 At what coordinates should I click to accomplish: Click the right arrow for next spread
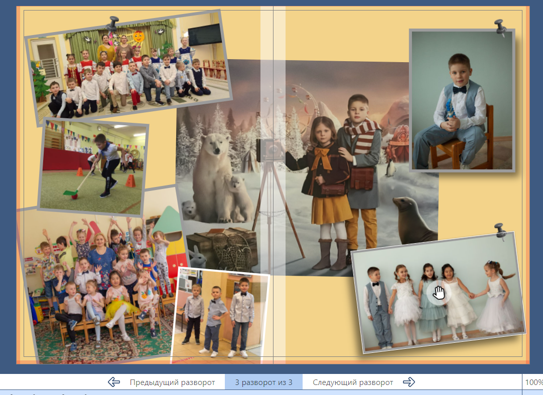click(409, 382)
